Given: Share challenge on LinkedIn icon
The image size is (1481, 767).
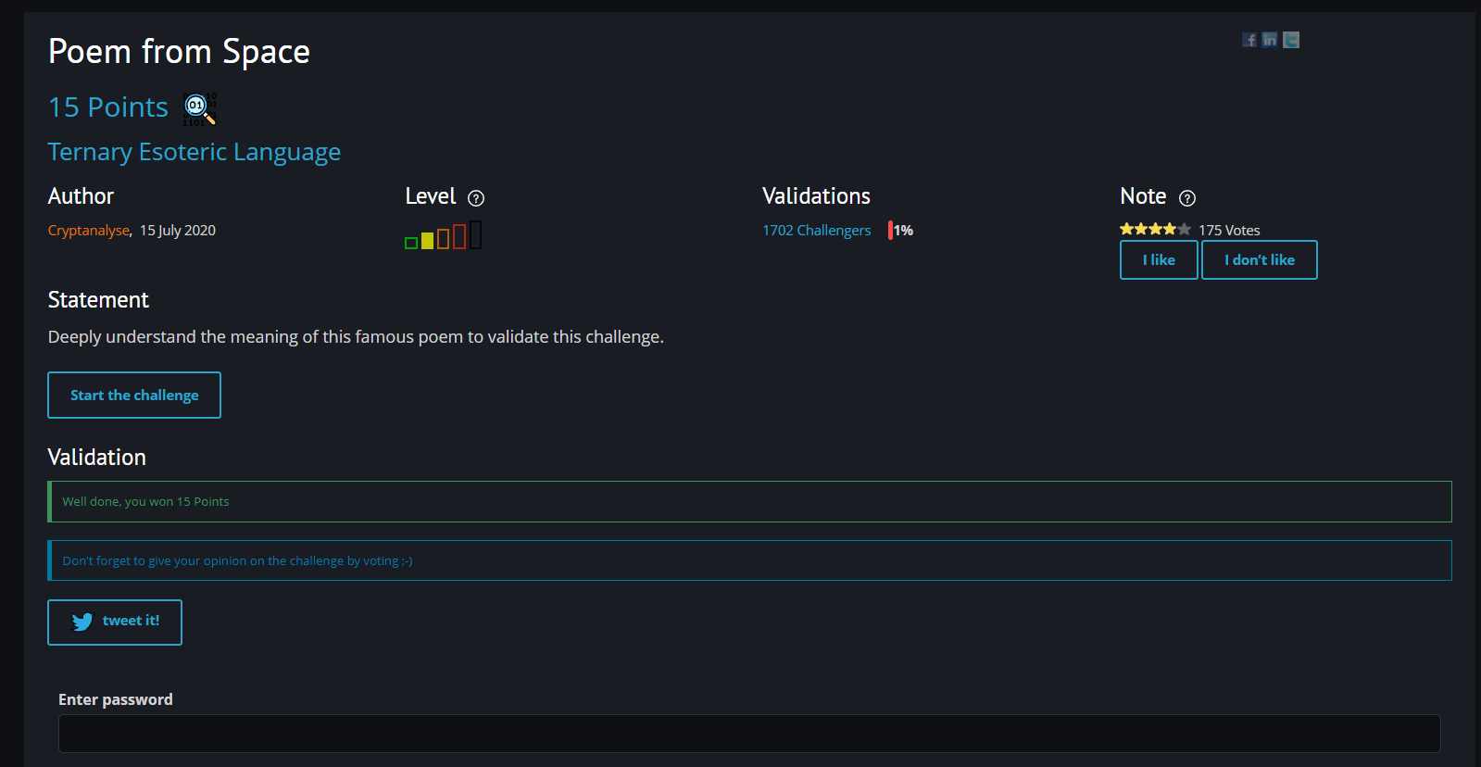Looking at the screenshot, I should click(x=1270, y=40).
